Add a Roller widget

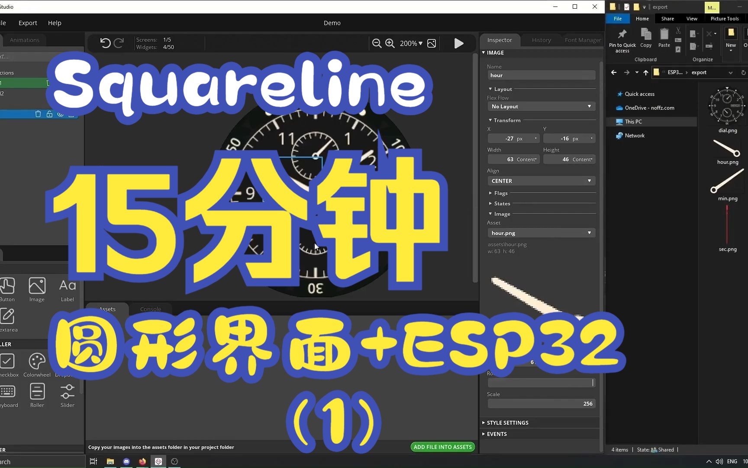(37, 396)
